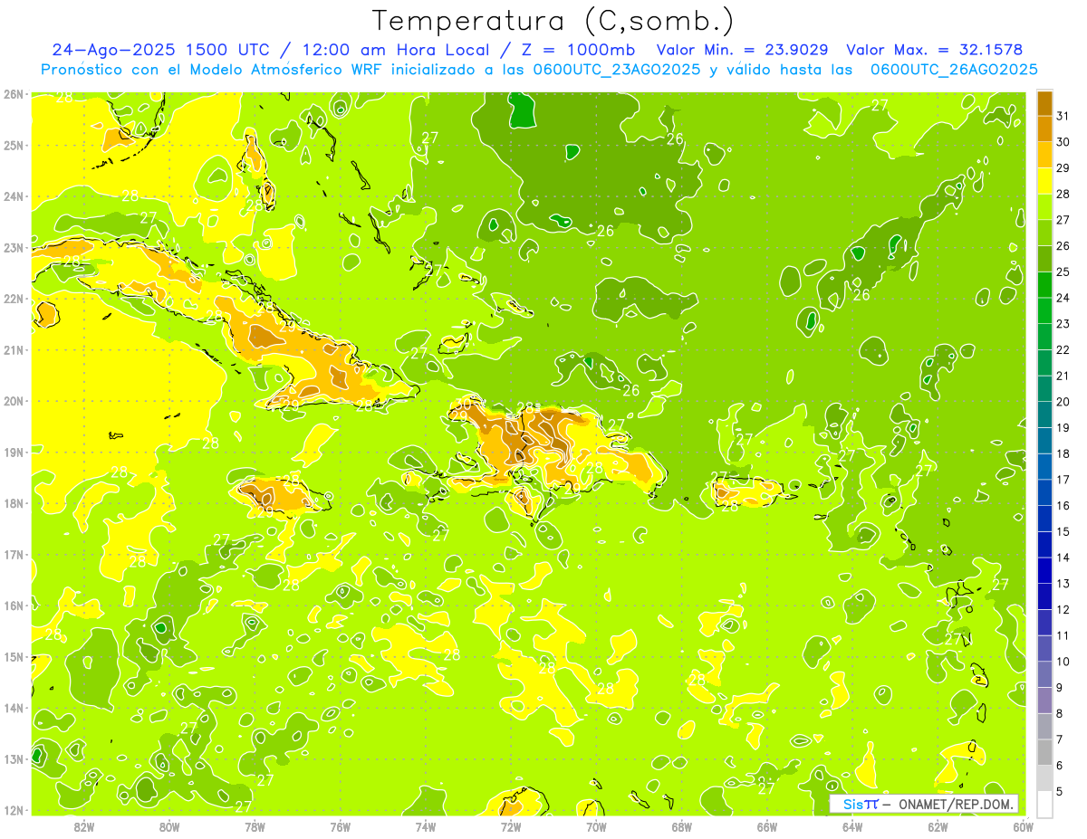Pick the green legend swatch between 24 and 25
This screenshot has height=839, width=1087.
[x=1044, y=284]
